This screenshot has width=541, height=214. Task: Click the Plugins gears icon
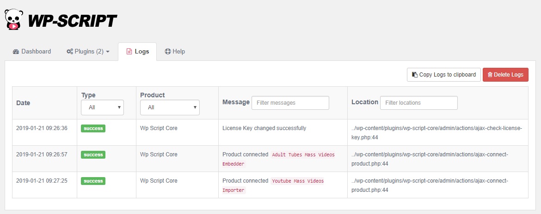point(70,52)
